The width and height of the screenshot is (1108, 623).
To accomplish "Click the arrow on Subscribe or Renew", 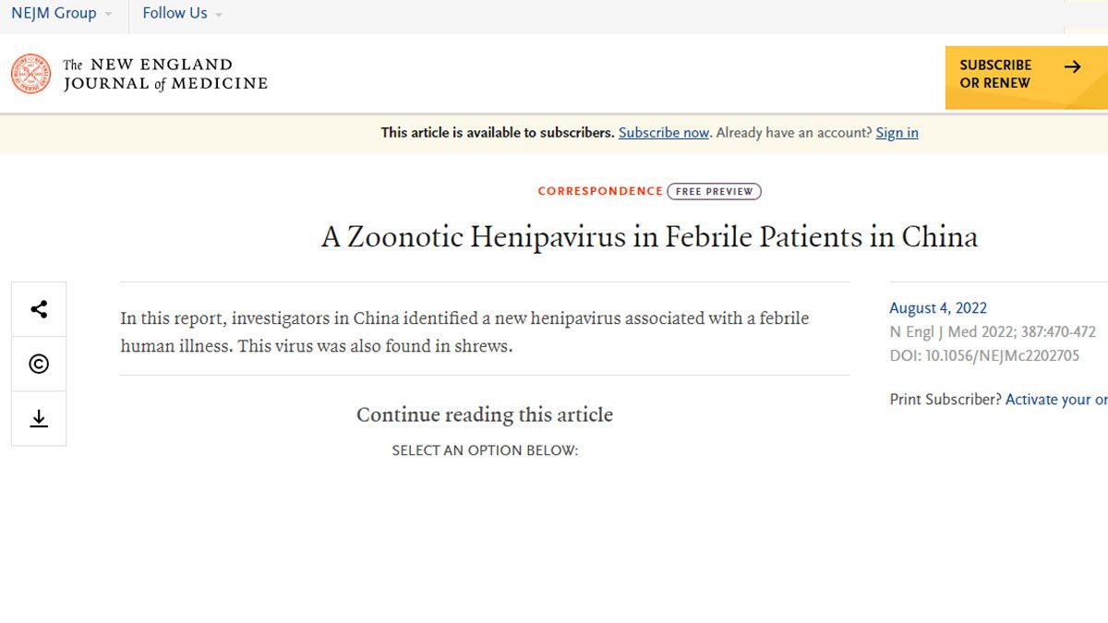I will click(1072, 66).
